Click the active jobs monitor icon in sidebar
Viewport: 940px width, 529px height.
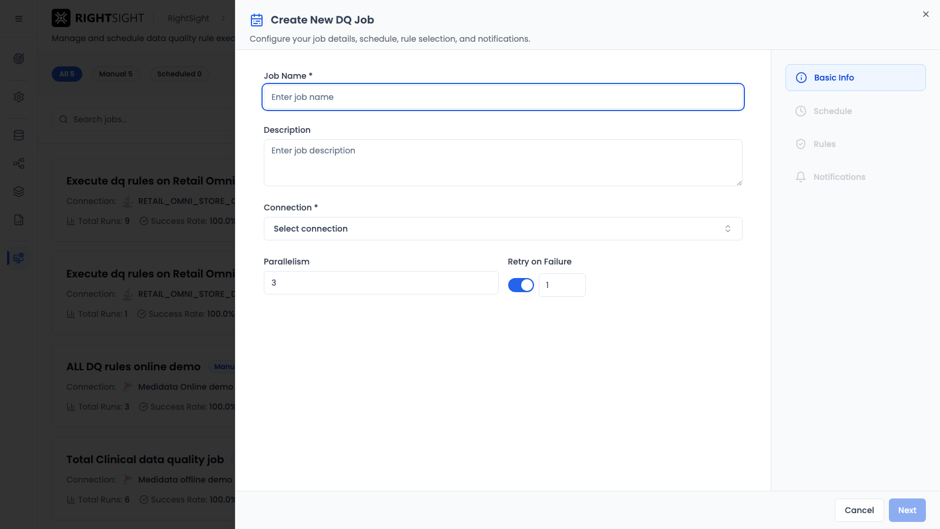19,257
